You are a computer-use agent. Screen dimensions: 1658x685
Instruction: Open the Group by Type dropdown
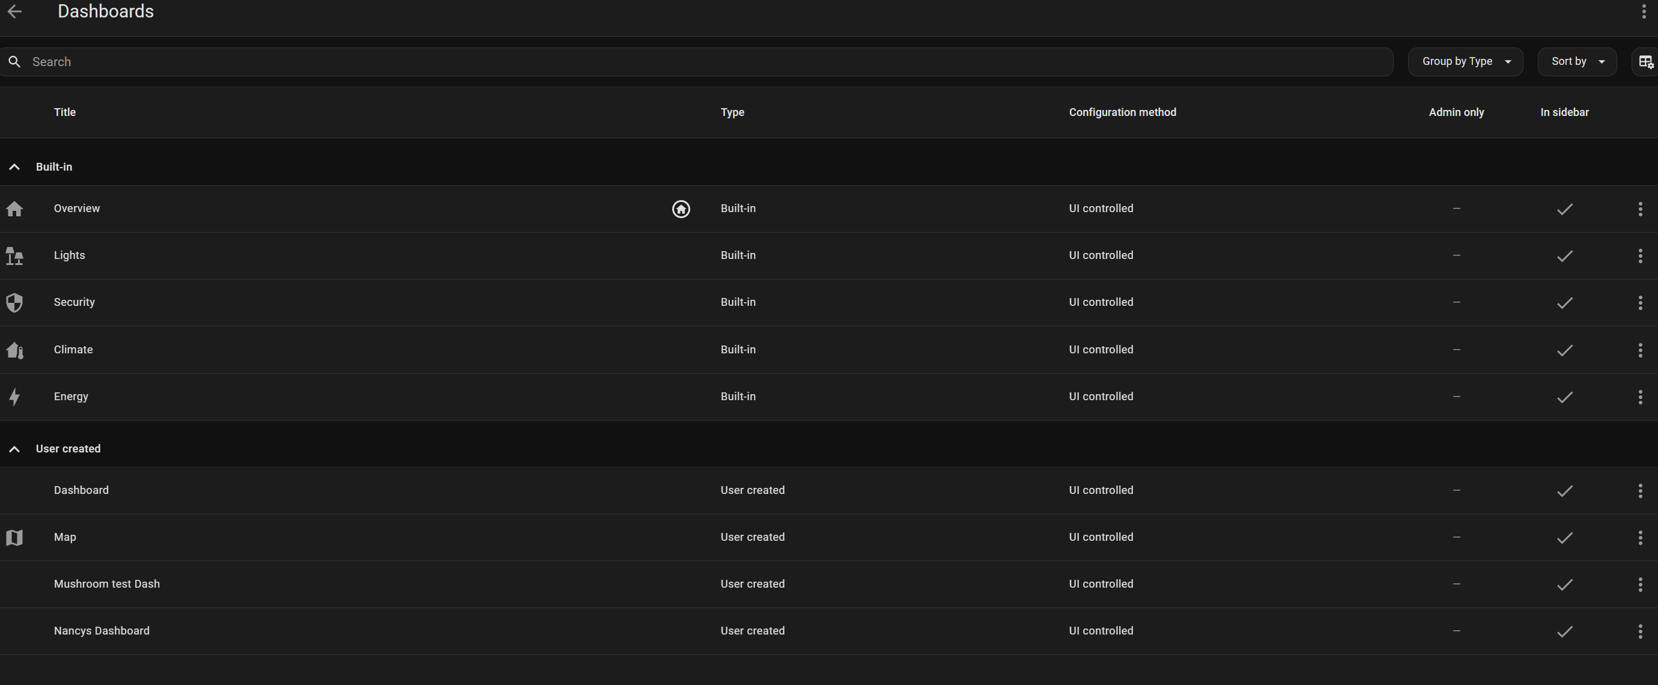(1465, 62)
